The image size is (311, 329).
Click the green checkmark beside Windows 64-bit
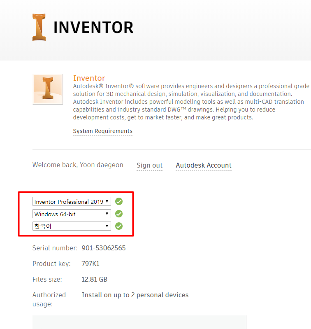pos(119,214)
